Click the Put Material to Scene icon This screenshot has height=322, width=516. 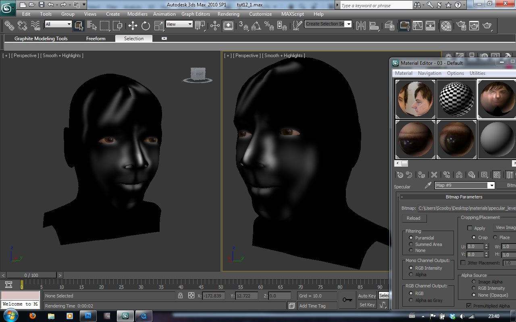pyautogui.click(x=409, y=174)
